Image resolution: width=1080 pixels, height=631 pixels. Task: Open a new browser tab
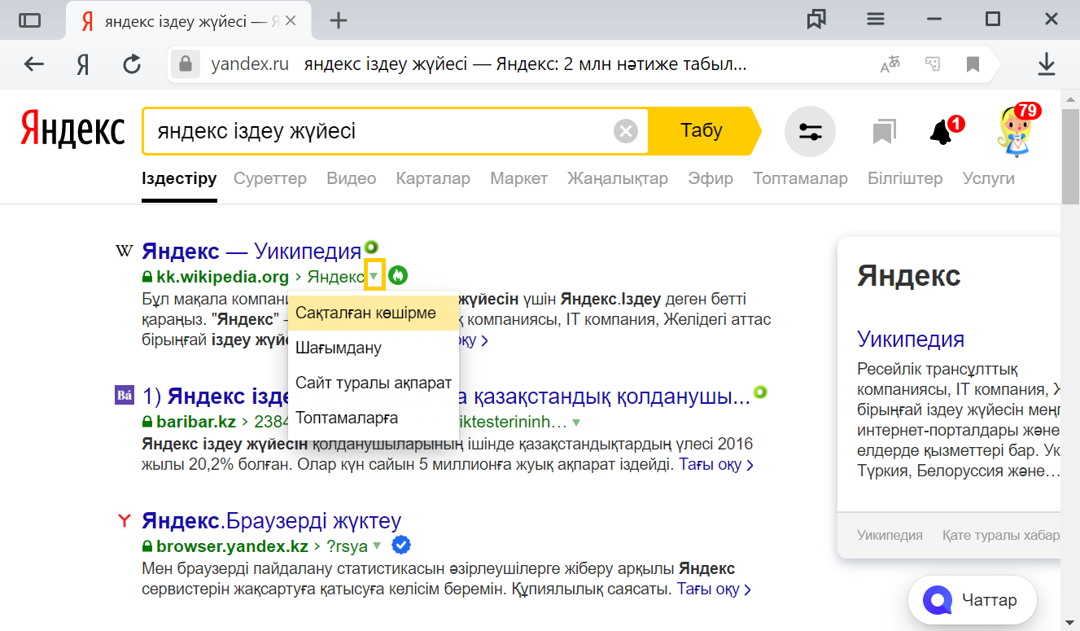point(338,21)
